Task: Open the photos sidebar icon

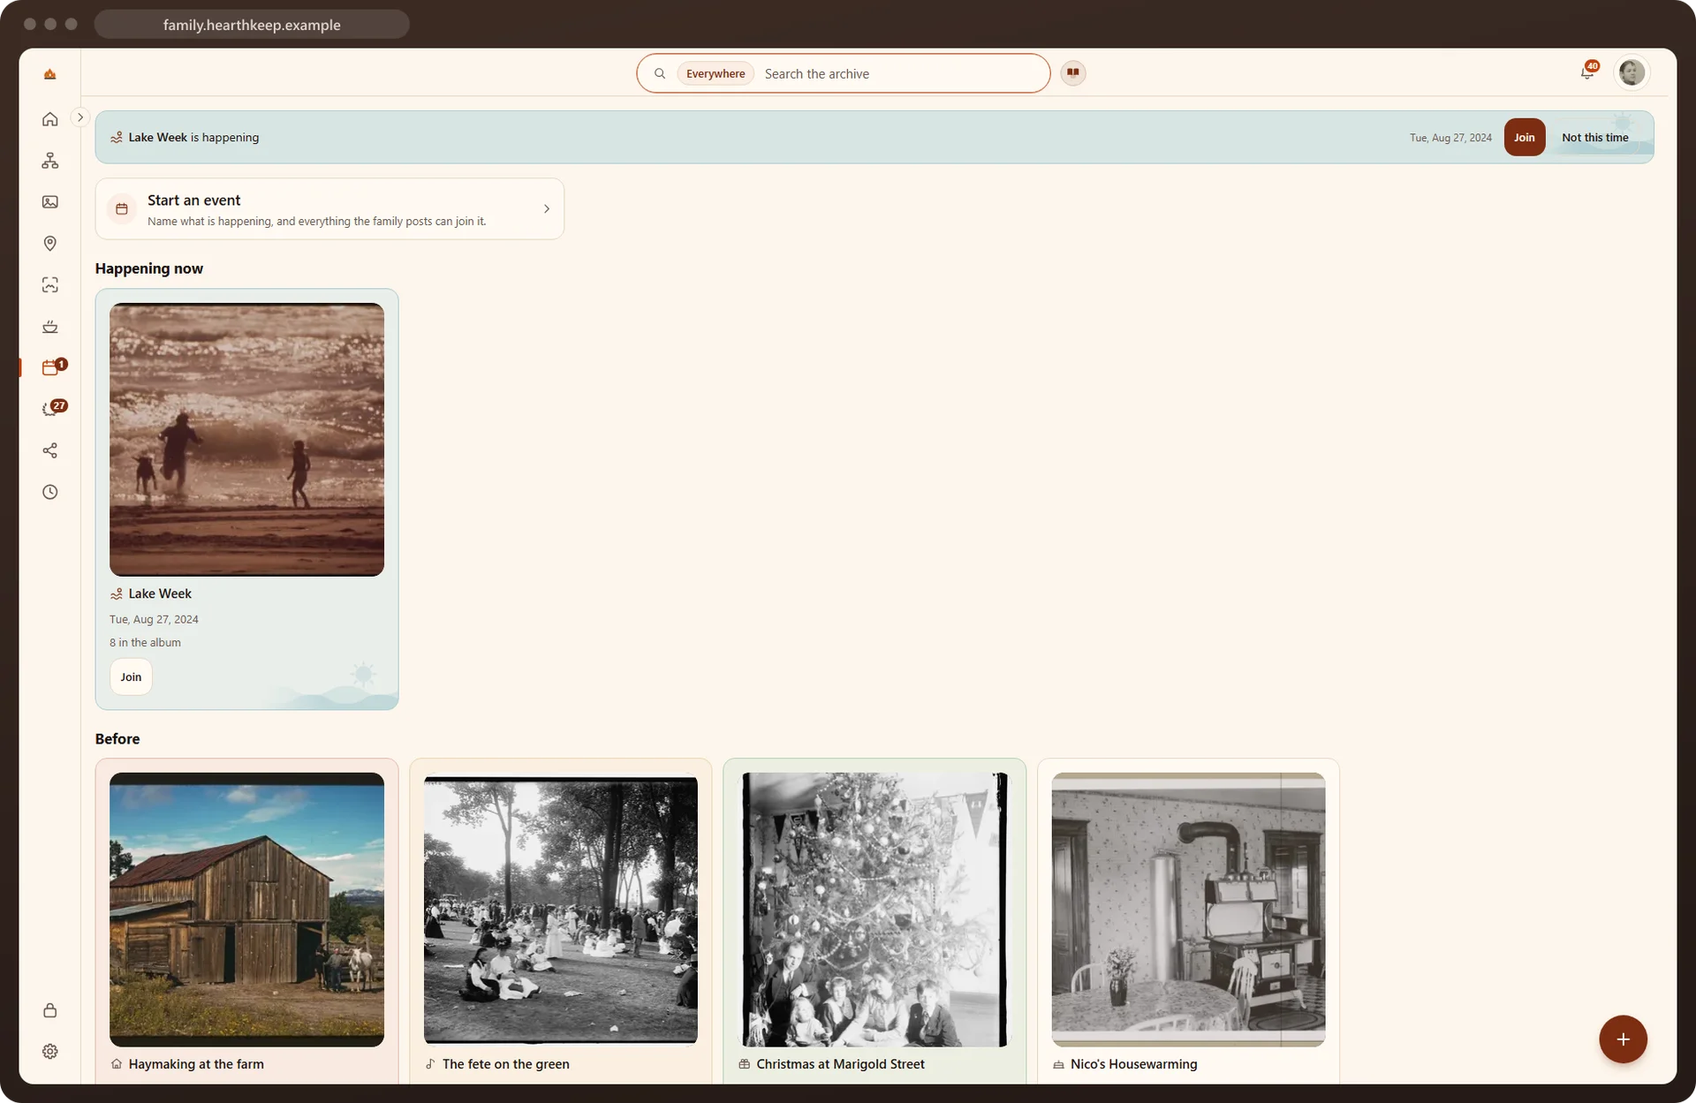Action: coord(50,202)
